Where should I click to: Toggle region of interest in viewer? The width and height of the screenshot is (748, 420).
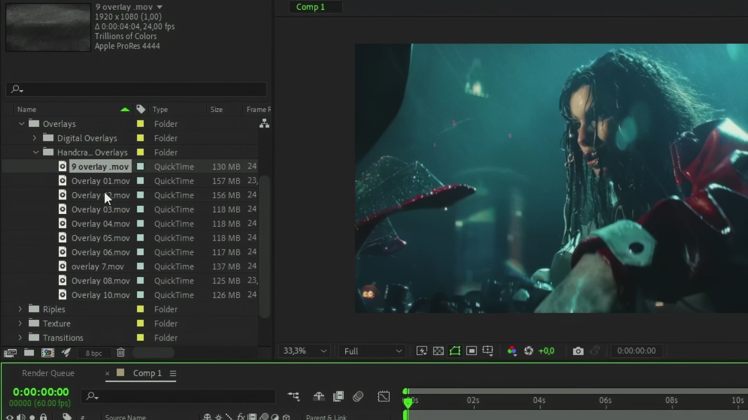(x=471, y=351)
